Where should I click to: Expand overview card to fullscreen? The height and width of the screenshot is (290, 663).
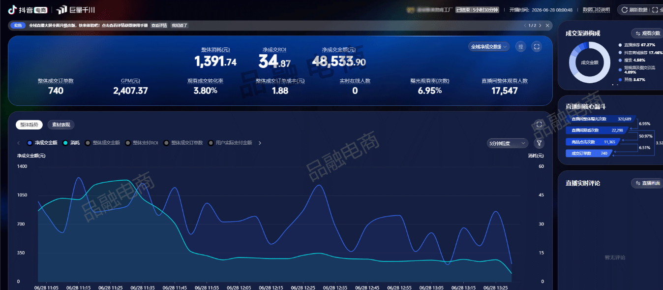[537, 47]
